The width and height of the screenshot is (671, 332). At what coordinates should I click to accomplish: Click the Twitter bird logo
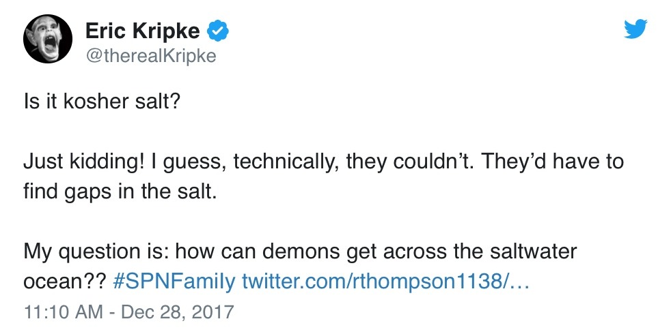point(635,28)
